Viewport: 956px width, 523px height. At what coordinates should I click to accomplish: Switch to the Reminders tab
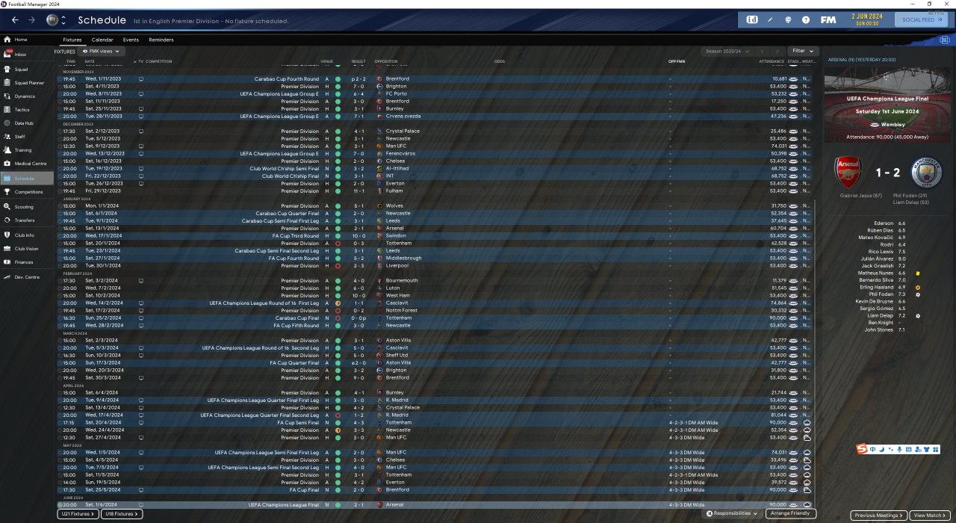pos(161,40)
